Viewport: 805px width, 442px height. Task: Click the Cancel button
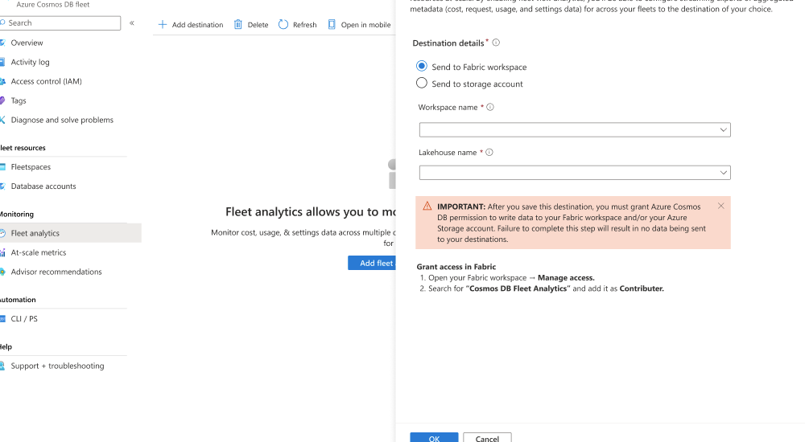[487, 438]
